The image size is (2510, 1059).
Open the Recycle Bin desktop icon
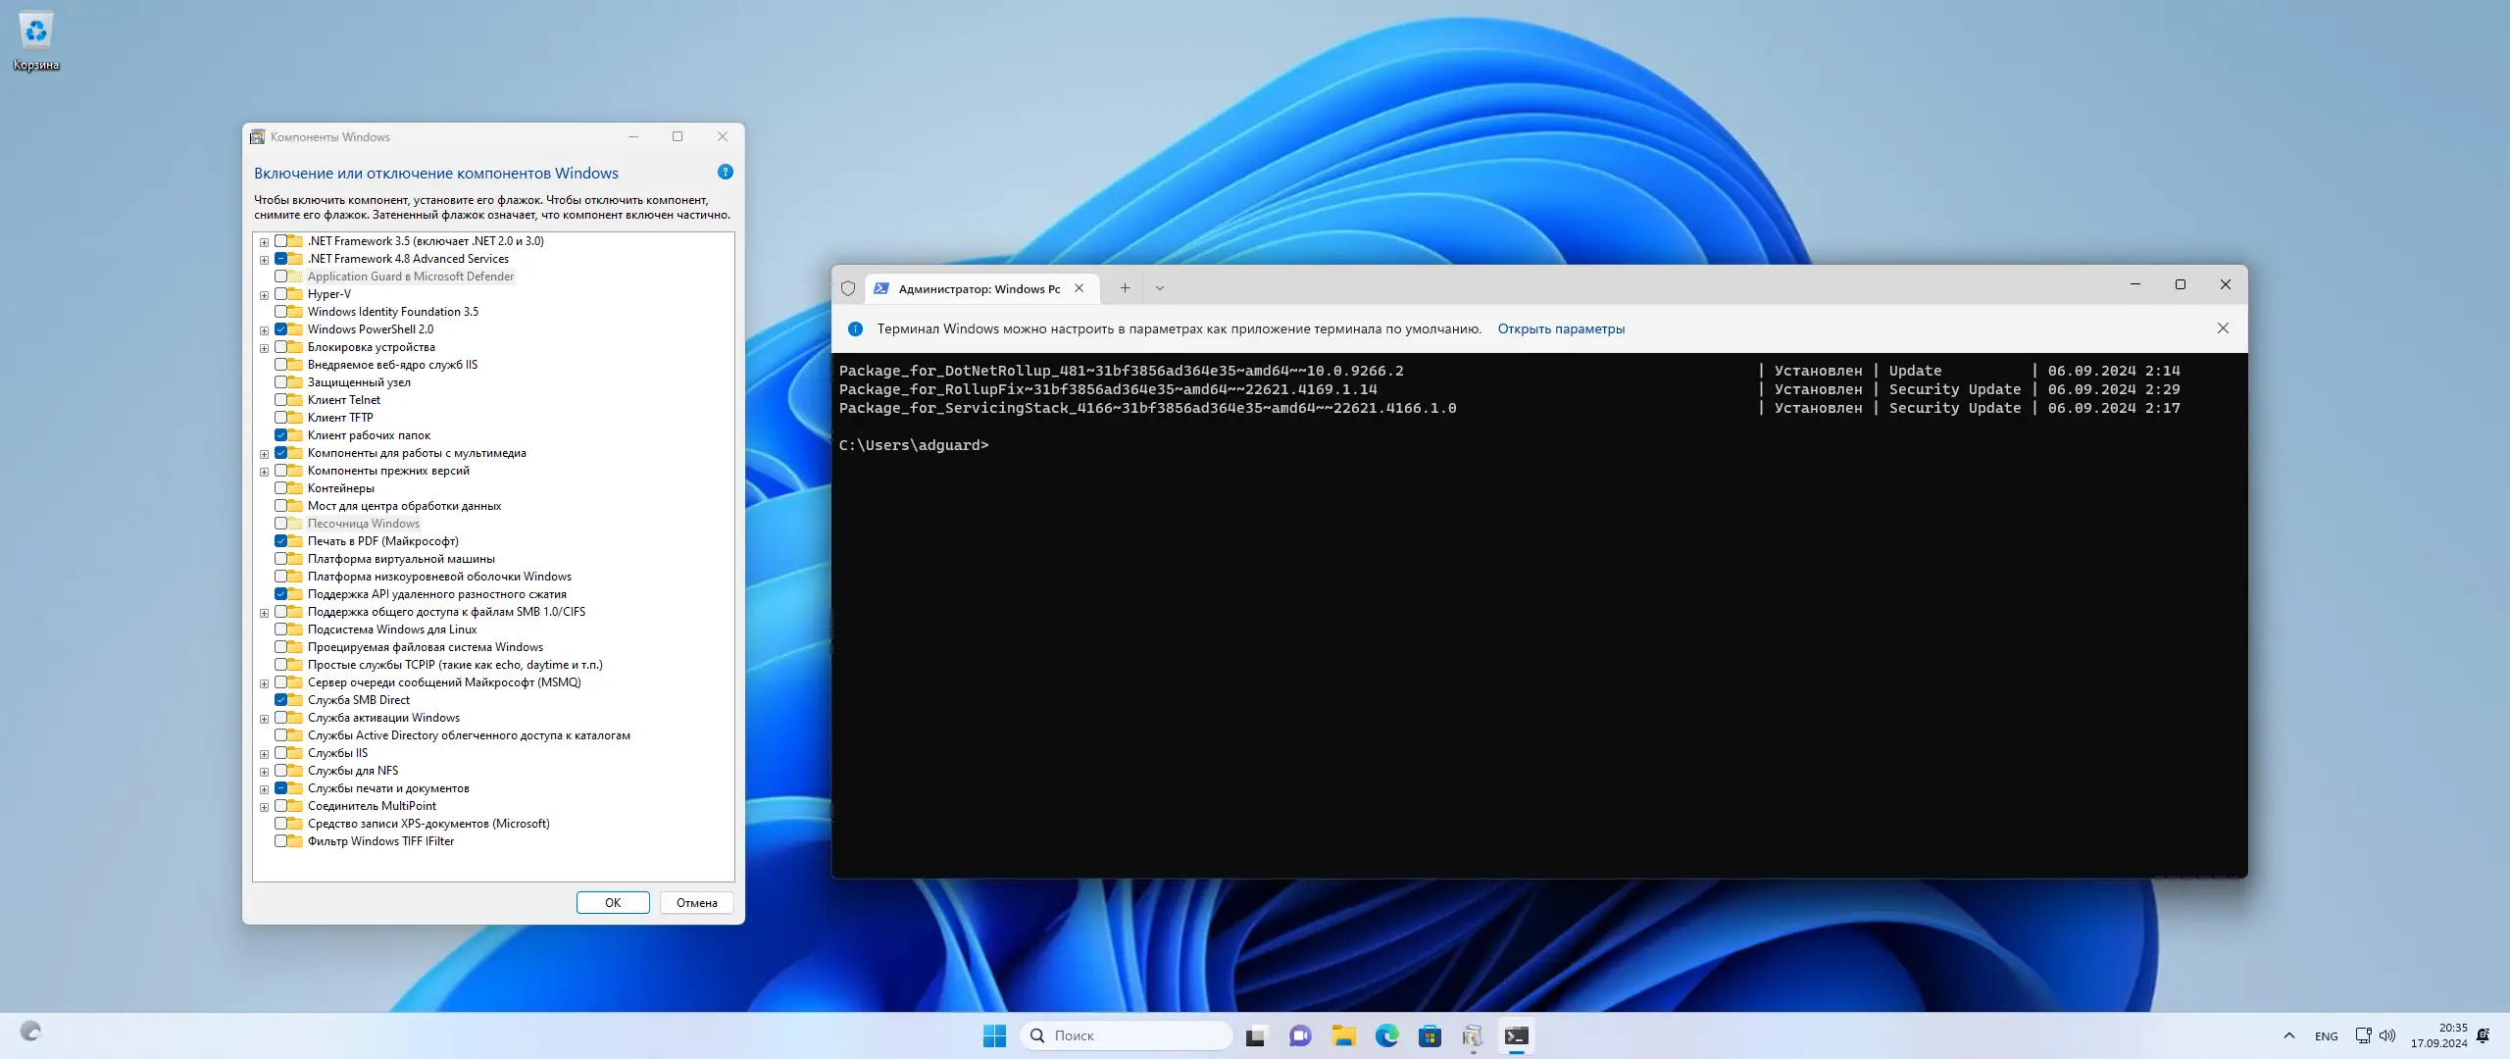pyautogui.click(x=36, y=39)
